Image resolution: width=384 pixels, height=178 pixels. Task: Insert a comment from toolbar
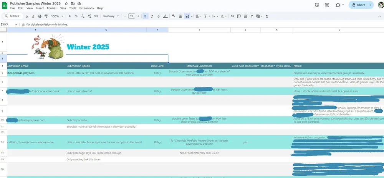click(239, 16)
